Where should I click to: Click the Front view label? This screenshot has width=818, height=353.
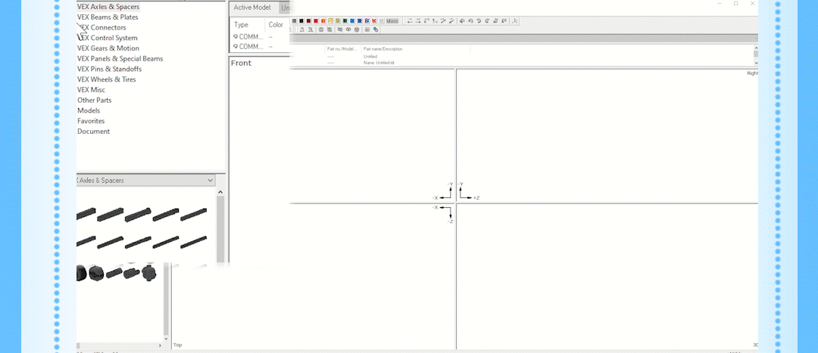point(241,63)
